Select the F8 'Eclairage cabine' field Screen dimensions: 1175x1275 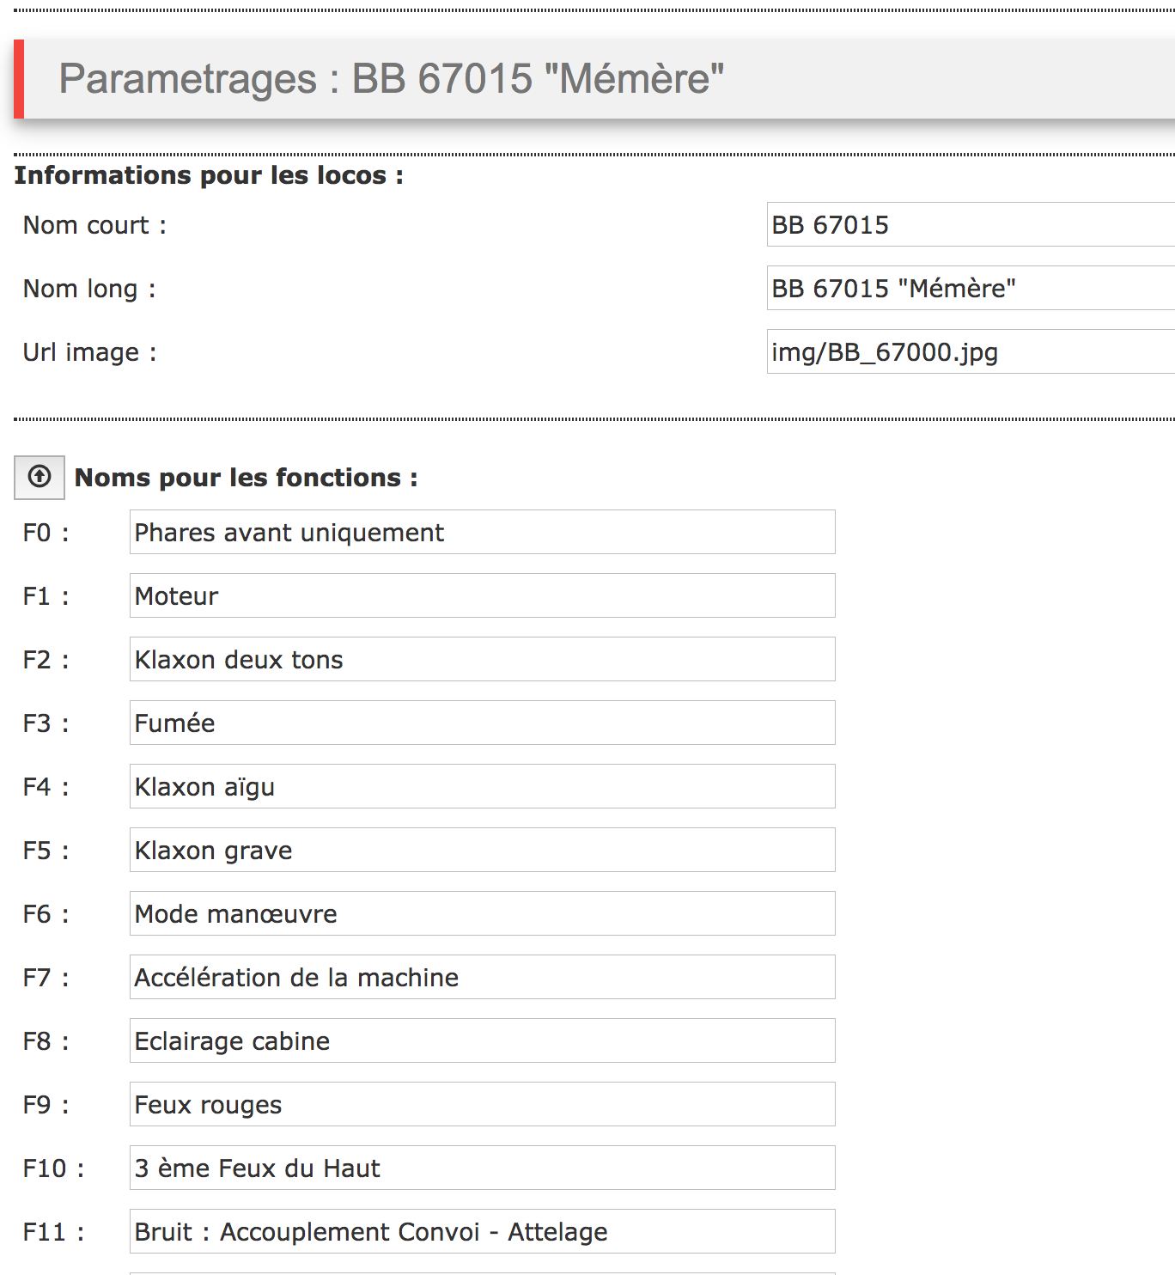483,1040
